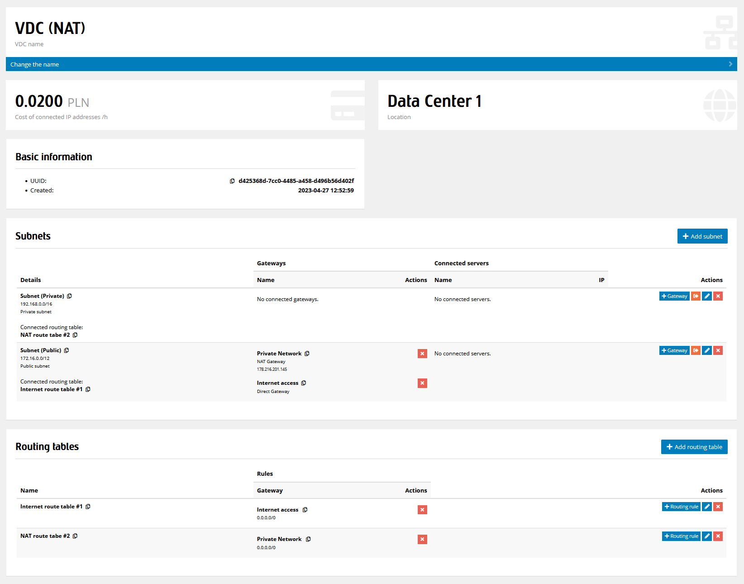744x584 pixels.
Task: Edit Subnet (Public) with pencil icon
Action: pos(707,350)
